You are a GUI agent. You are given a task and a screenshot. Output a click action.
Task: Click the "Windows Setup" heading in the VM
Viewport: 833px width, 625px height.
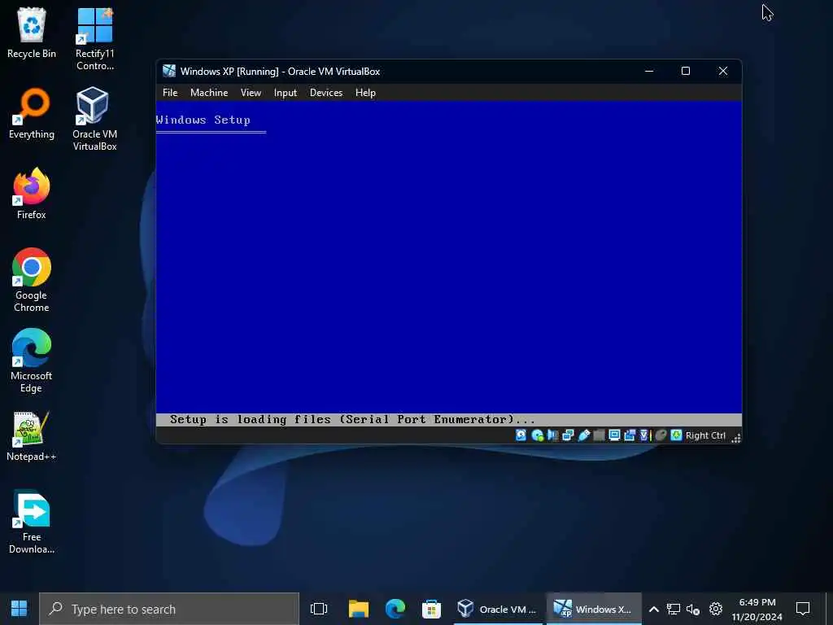click(203, 120)
